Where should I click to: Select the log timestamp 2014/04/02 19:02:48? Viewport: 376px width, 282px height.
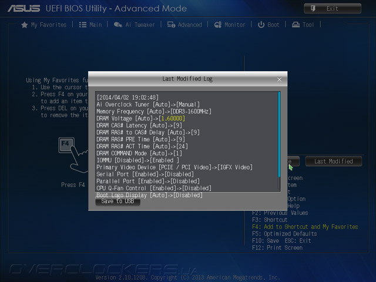point(127,98)
